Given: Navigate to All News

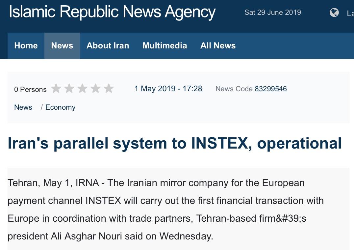Looking at the screenshot, I should 218,45.
